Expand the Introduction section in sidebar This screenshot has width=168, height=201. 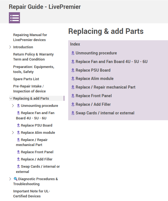point(10,47)
